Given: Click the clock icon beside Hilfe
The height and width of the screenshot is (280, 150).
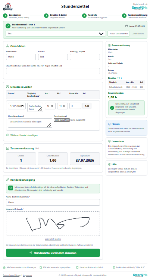Looking at the screenshot, I should click(109, 164).
